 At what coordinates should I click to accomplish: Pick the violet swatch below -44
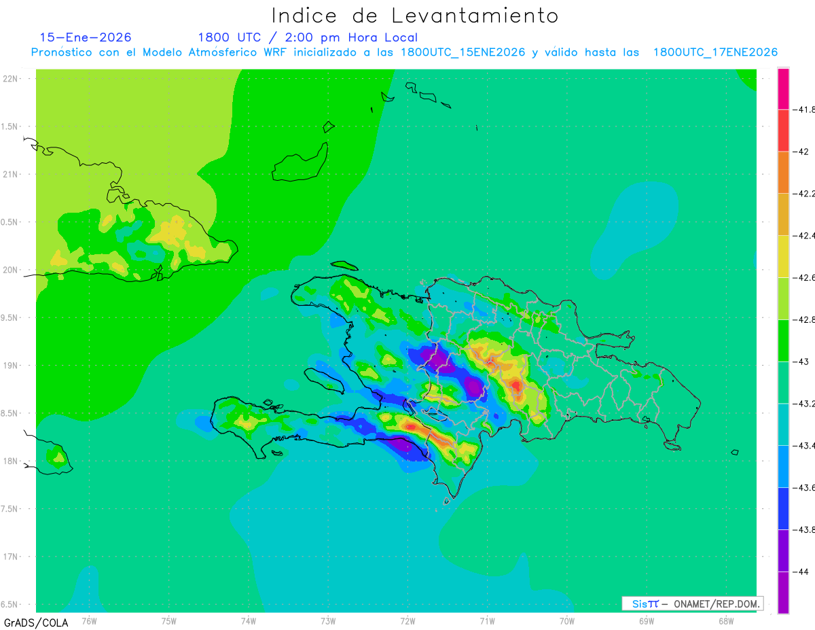point(783,593)
